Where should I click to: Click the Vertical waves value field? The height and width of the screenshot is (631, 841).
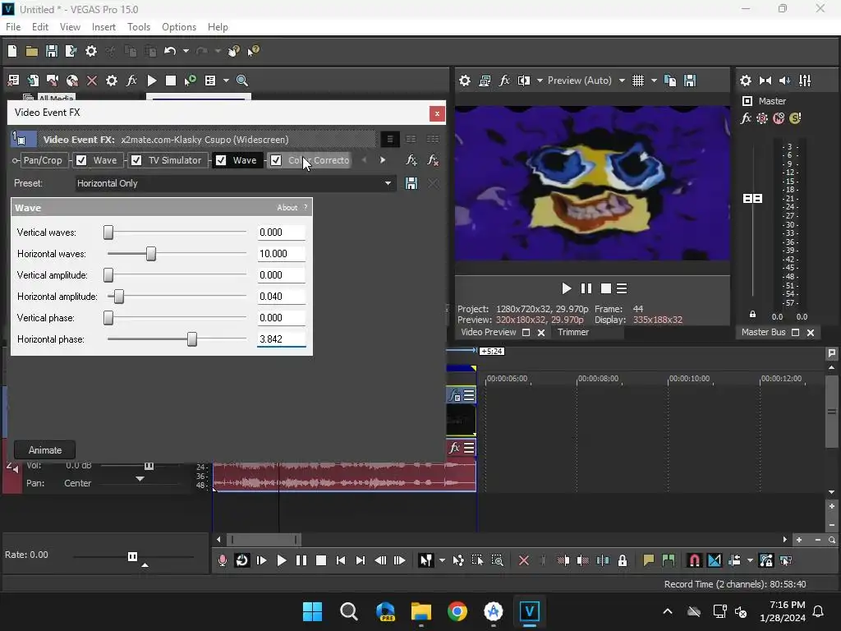(x=281, y=233)
